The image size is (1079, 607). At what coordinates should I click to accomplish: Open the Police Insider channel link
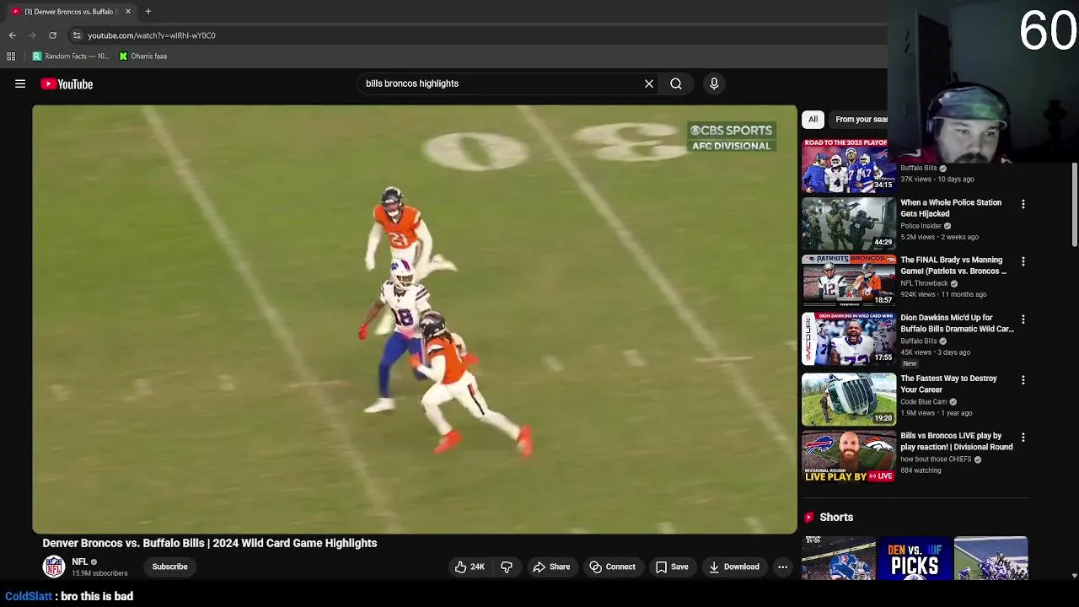(921, 226)
